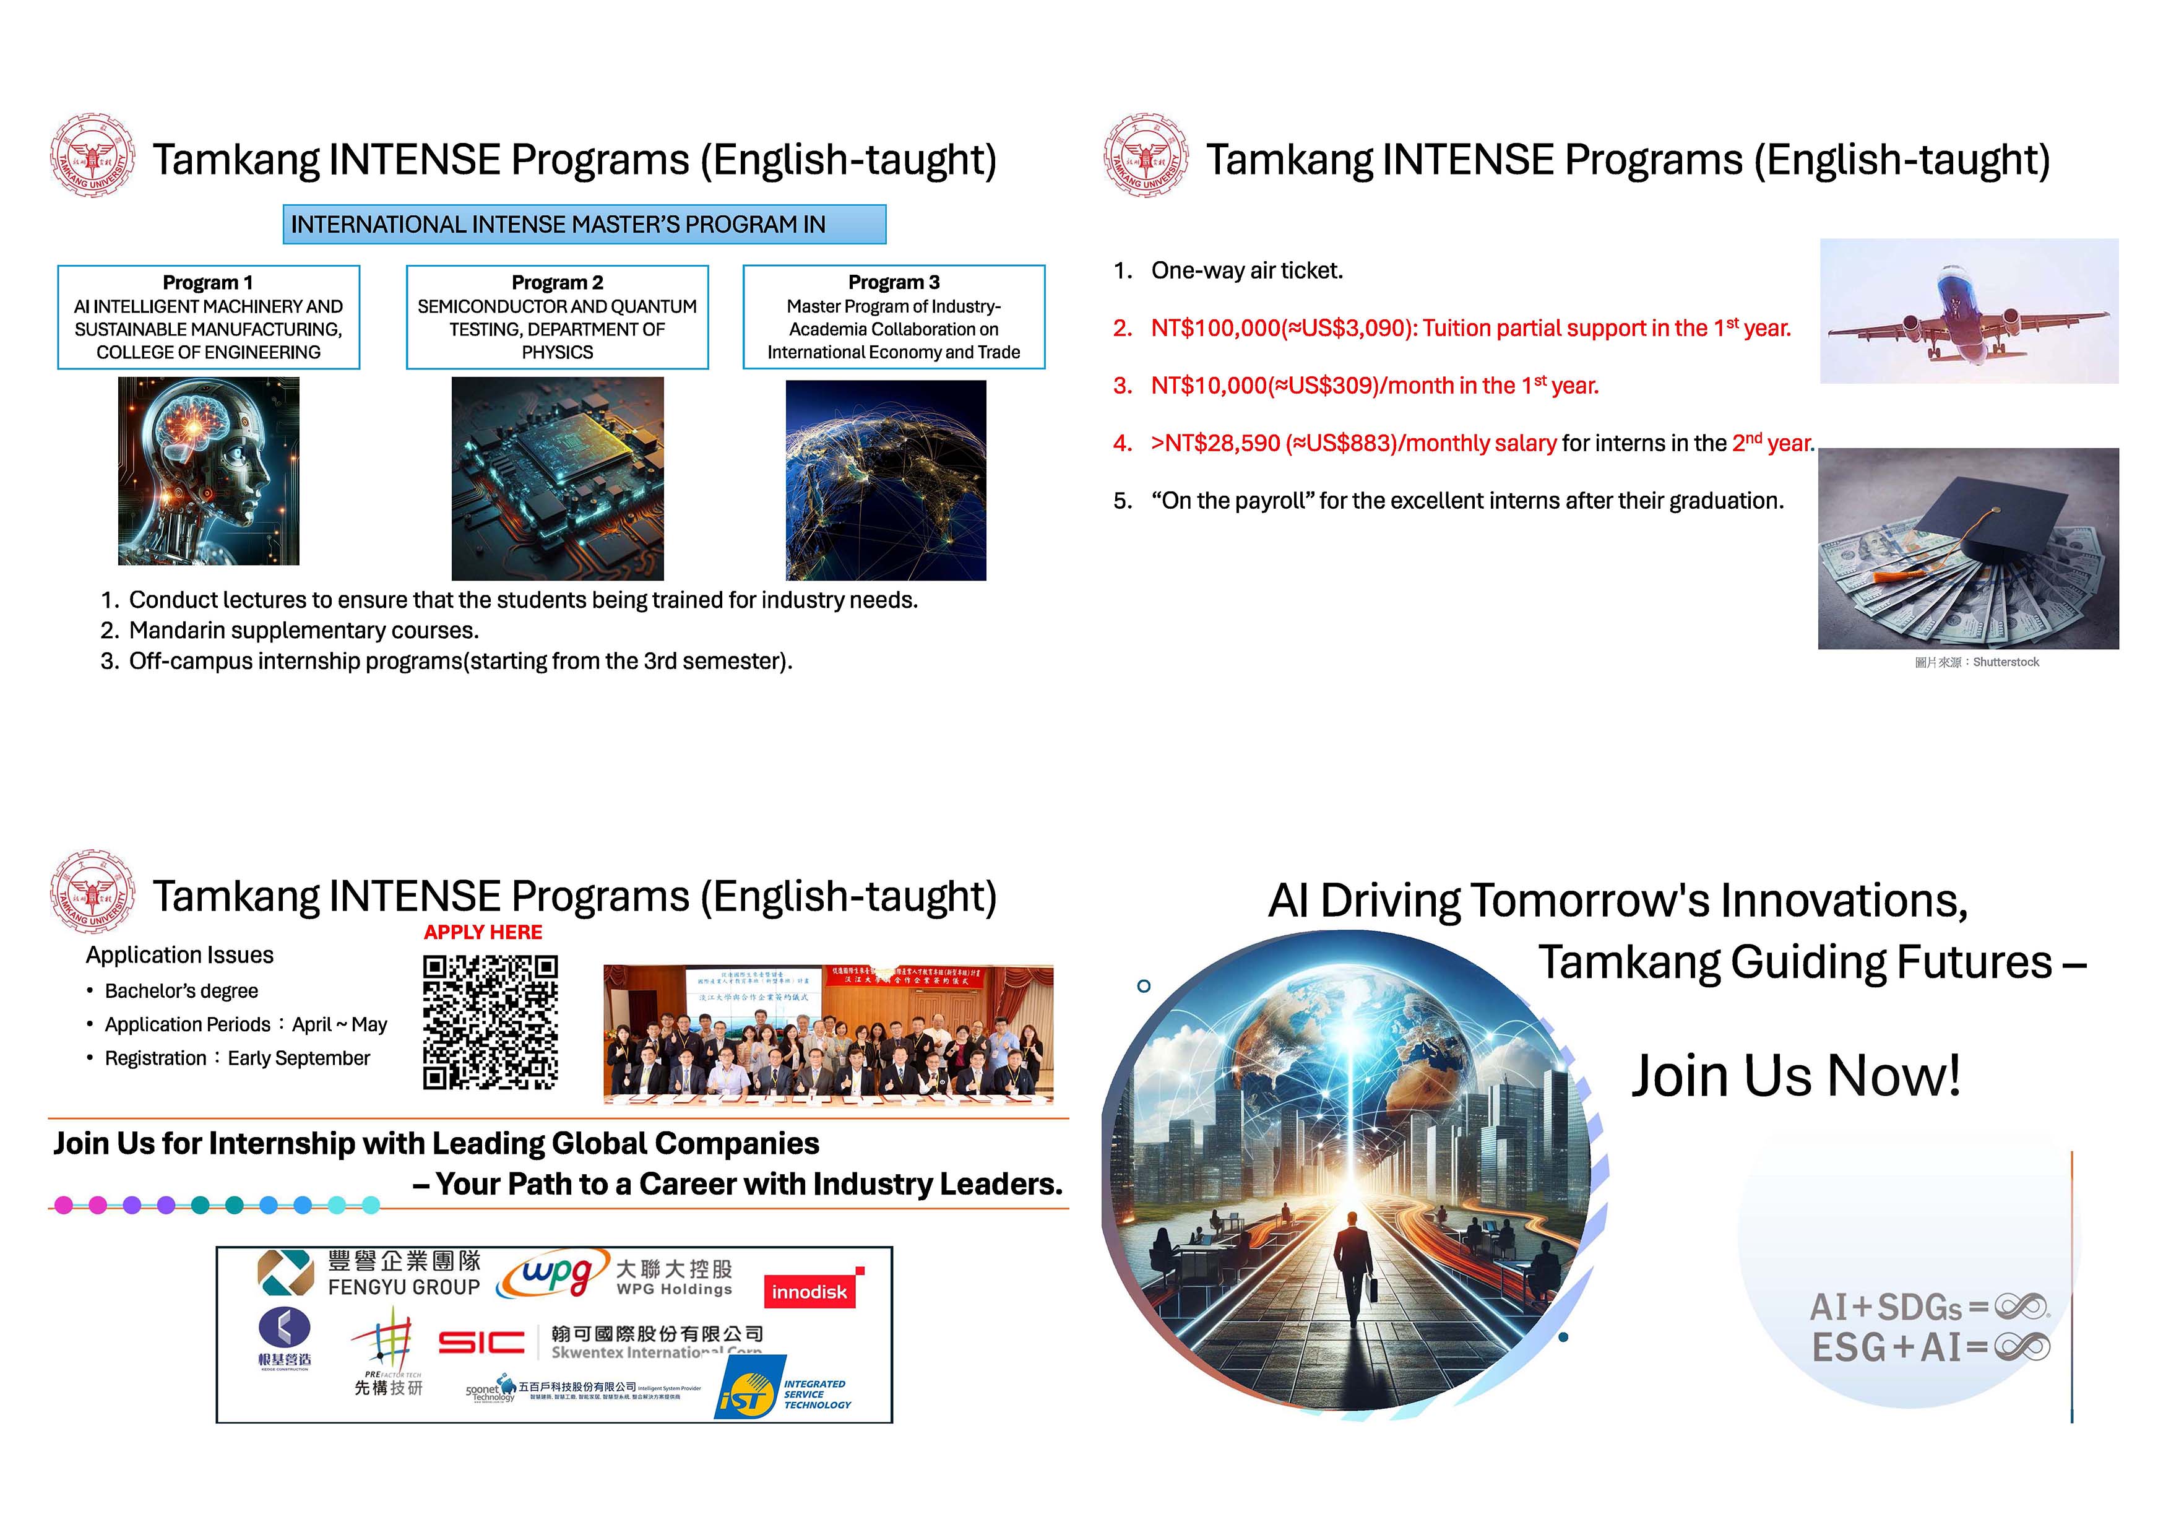Click the AI+SDGs infinity emblem

click(1929, 1307)
